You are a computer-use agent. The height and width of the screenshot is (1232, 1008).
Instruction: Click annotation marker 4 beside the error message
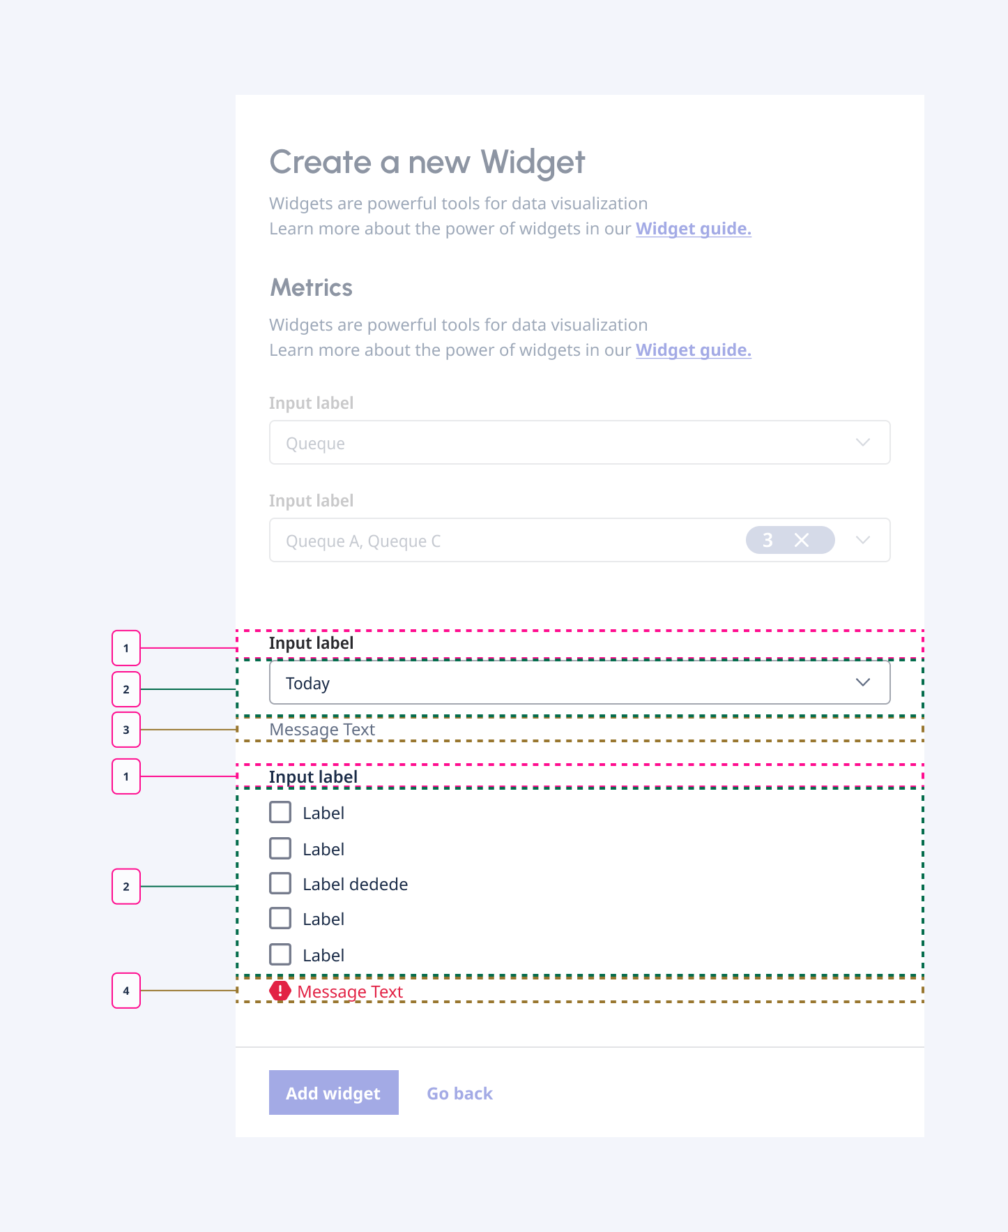click(126, 991)
